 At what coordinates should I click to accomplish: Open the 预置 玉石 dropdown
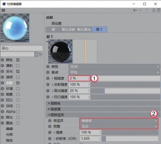click(119, 126)
